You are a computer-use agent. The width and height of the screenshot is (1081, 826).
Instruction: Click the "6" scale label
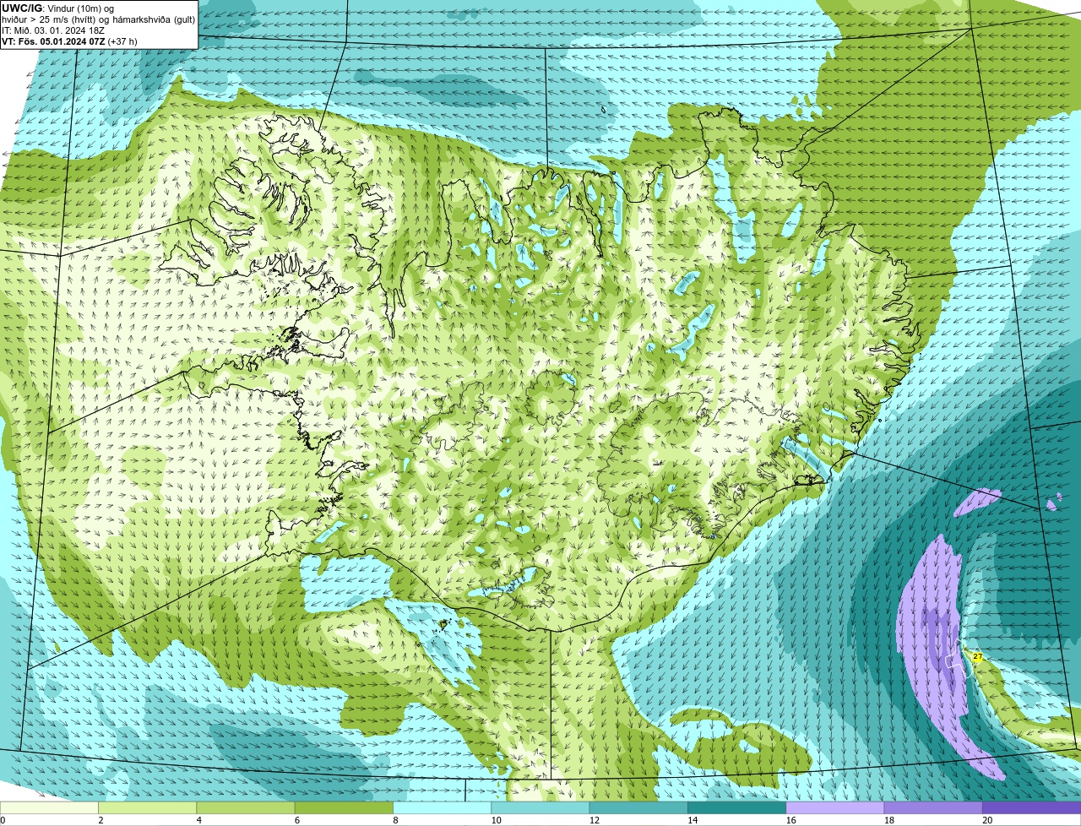click(297, 820)
